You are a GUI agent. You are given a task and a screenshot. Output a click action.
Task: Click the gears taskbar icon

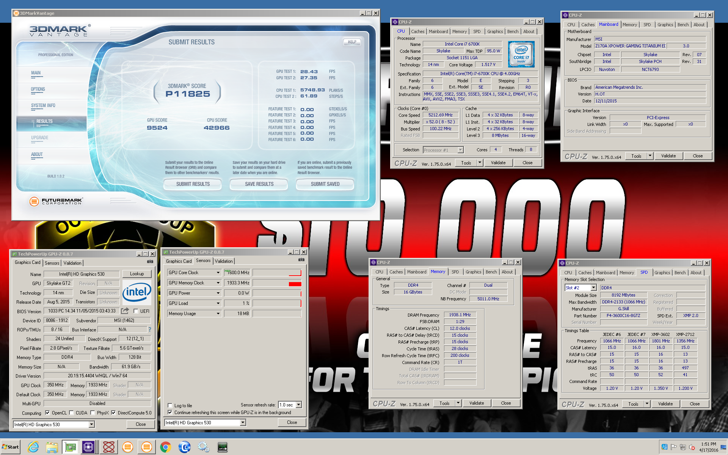[204, 447]
